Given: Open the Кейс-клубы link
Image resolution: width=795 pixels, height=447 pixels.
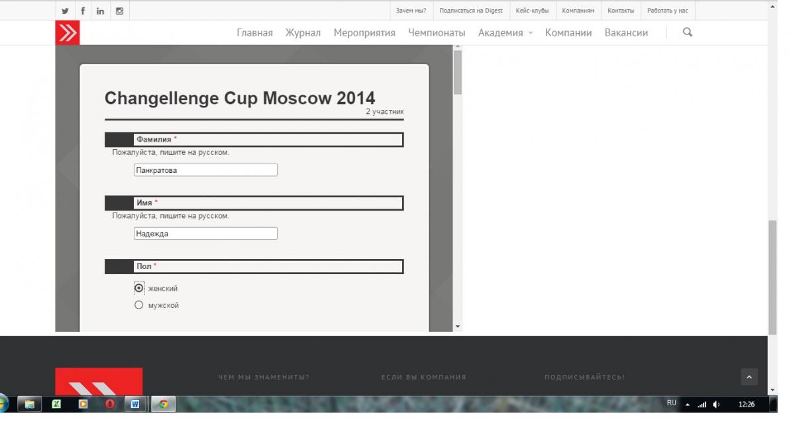Looking at the screenshot, I should pyautogui.click(x=532, y=11).
